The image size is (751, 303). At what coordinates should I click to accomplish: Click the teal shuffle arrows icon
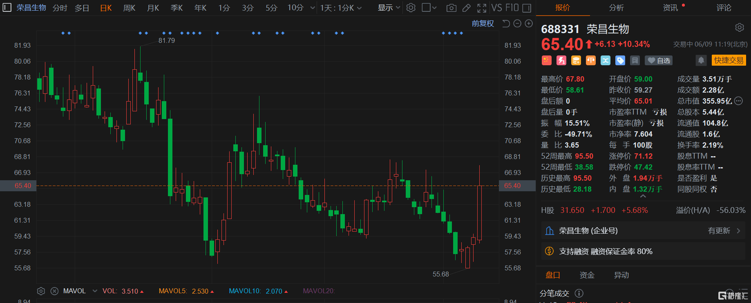click(x=606, y=60)
